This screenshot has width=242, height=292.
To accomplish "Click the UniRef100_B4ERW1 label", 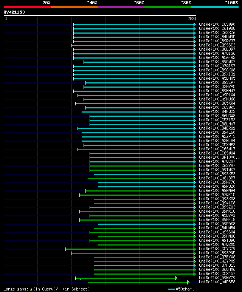I will [217, 128].
